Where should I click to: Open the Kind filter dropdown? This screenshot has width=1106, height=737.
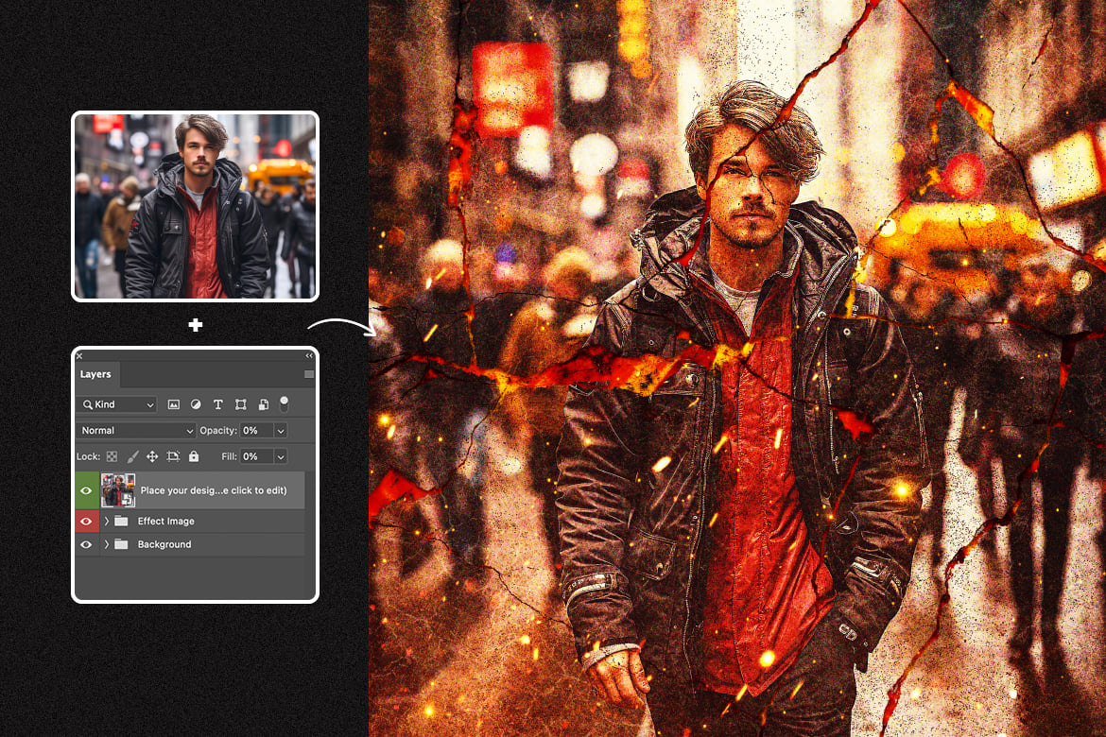tap(117, 404)
